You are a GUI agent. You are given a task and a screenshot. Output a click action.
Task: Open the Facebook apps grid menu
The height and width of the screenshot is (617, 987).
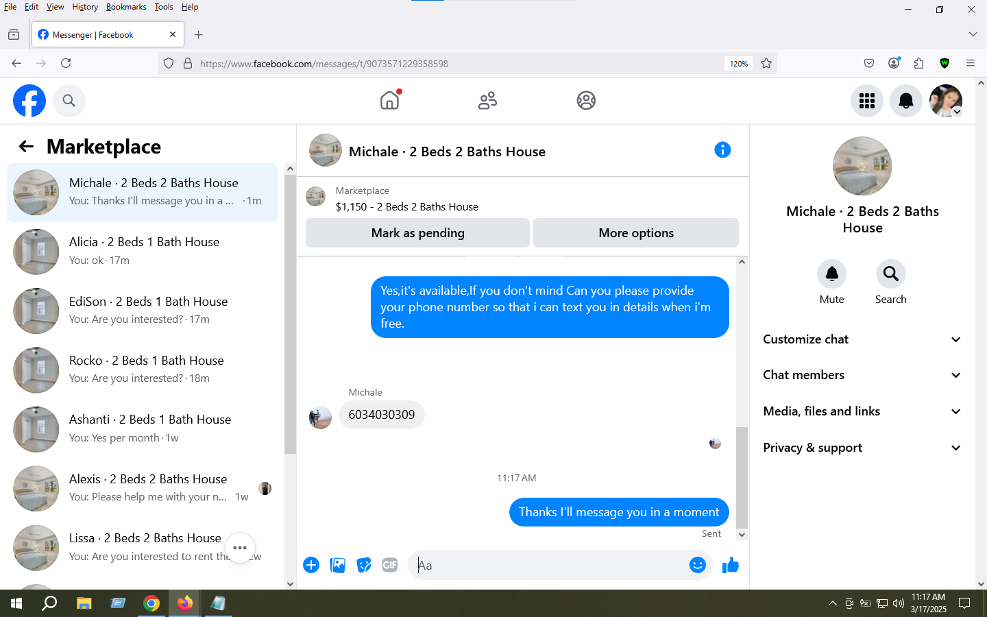coord(867,101)
